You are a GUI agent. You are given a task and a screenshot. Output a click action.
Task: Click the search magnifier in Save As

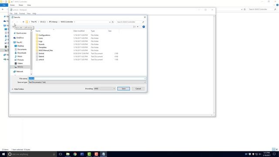click(x=143, y=22)
